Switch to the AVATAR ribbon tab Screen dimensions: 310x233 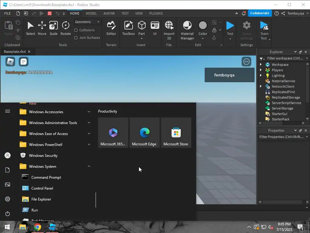[x=109, y=13]
